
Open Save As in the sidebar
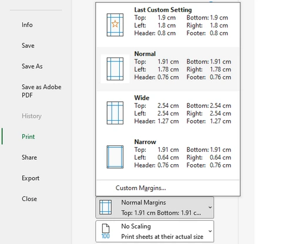(32, 66)
